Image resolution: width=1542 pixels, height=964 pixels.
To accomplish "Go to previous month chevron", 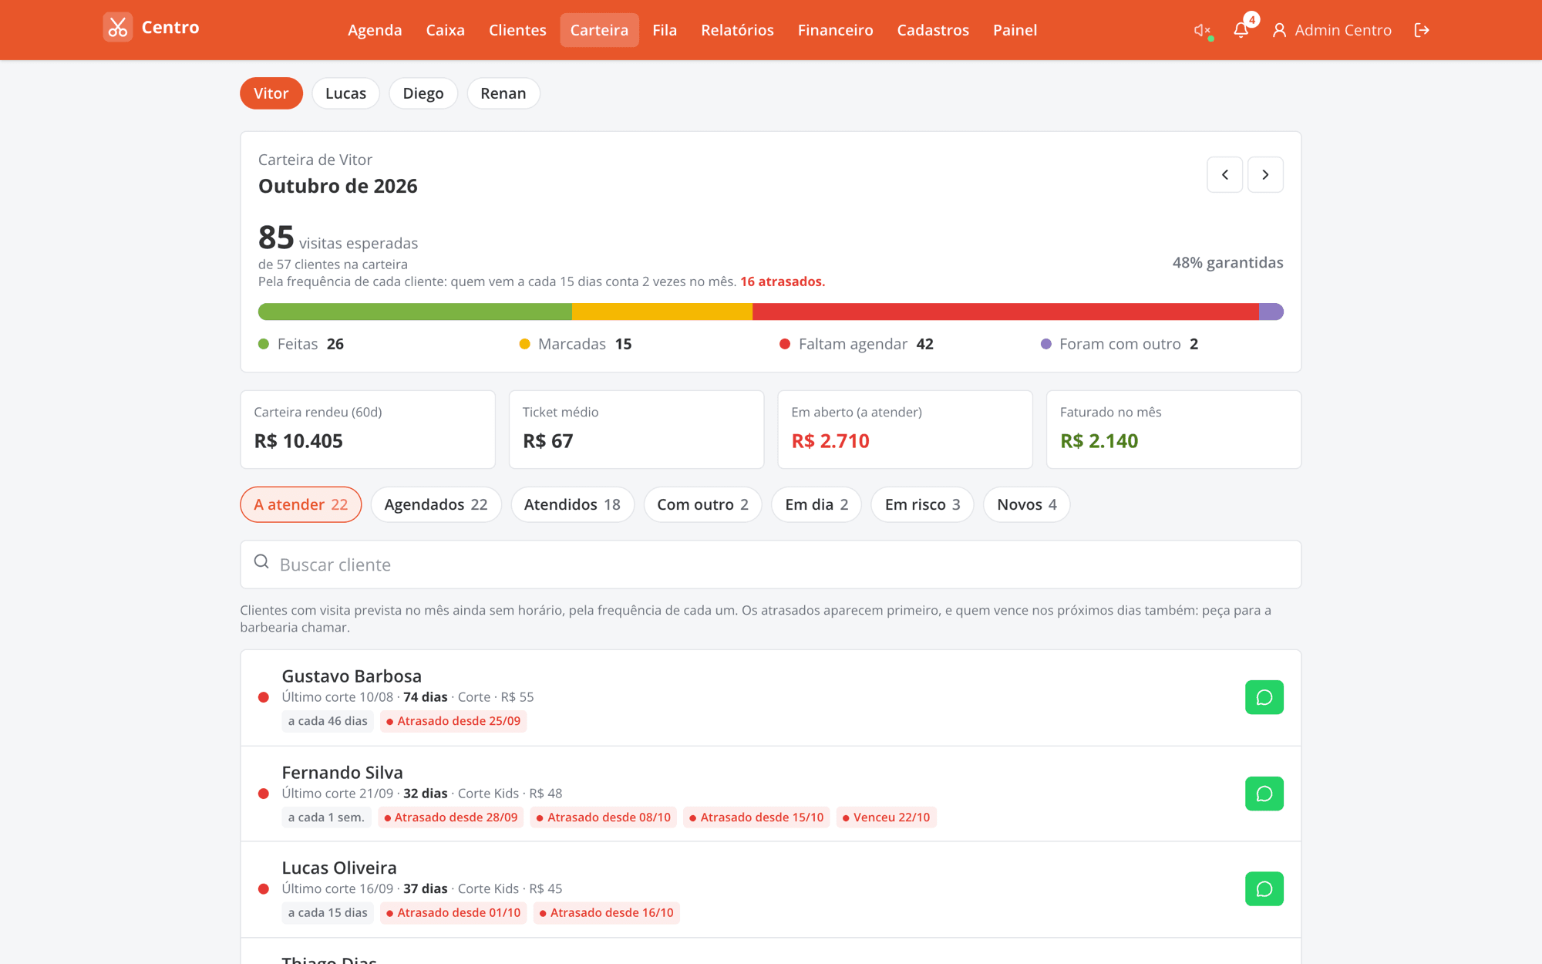I will click(x=1224, y=174).
